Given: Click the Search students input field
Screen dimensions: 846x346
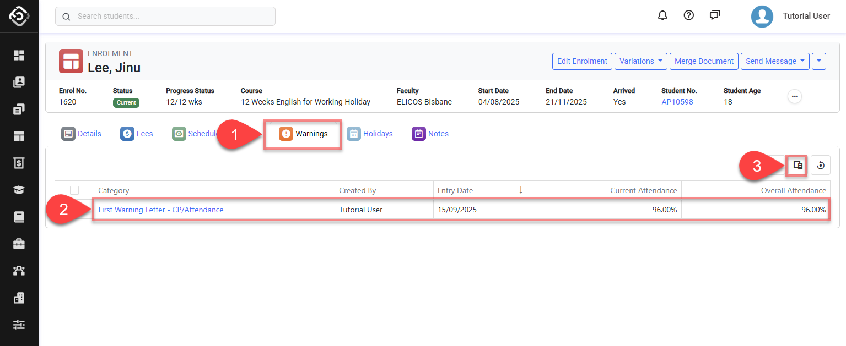Looking at the screenshot, I should click(165, 16).
